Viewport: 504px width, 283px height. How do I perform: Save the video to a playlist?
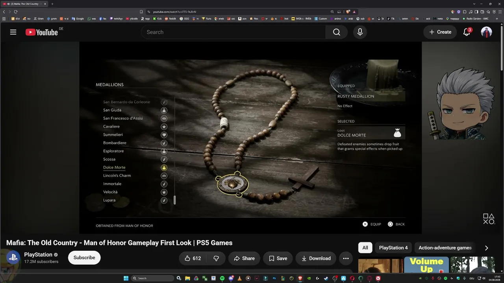278,258
